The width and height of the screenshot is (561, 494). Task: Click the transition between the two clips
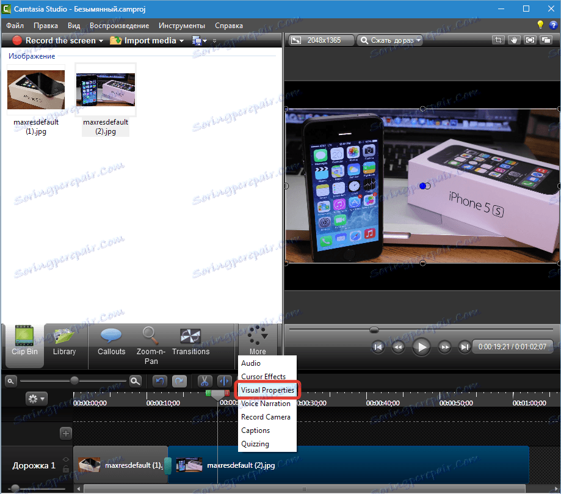tap(168, 466)
